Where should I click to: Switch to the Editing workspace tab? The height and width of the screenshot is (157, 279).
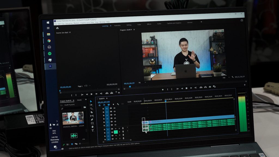point(129,25)
